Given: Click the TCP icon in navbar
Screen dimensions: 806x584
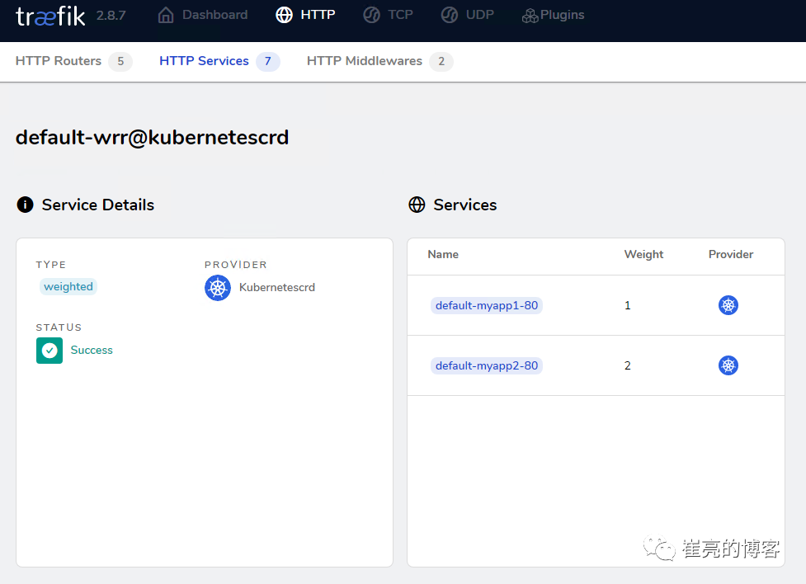Looking at the screenshot, I should pyautogui.click(x=371, y=15).
